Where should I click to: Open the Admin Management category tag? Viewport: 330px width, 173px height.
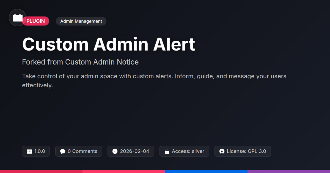(x=81, y=21)
